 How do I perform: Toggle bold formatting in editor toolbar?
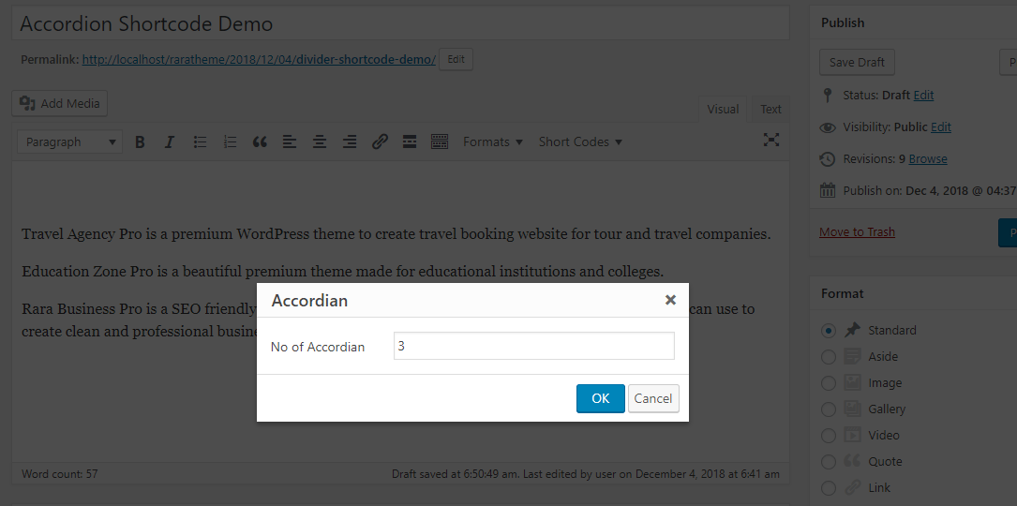[140, 142]
